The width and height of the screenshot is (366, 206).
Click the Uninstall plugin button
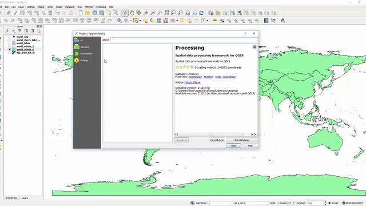coord(217,140)
